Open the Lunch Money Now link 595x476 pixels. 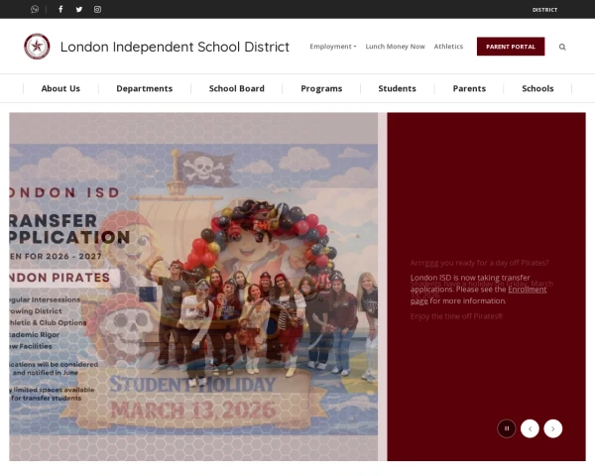tap(395, 47)
